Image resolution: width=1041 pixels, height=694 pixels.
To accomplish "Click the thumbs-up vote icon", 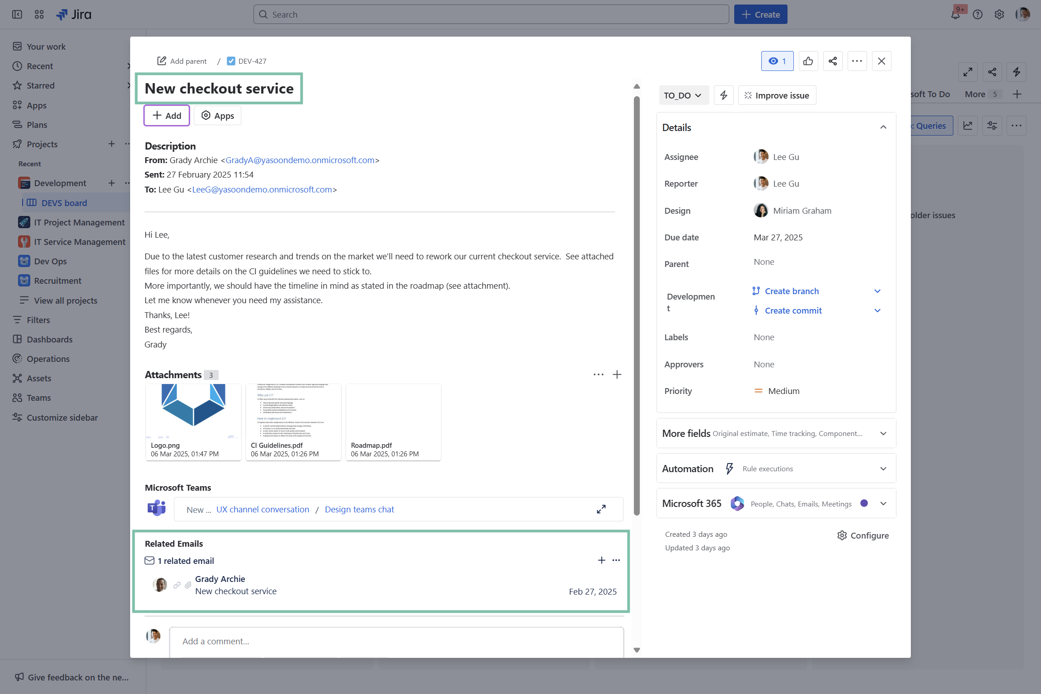I will [x=808, y=61].
